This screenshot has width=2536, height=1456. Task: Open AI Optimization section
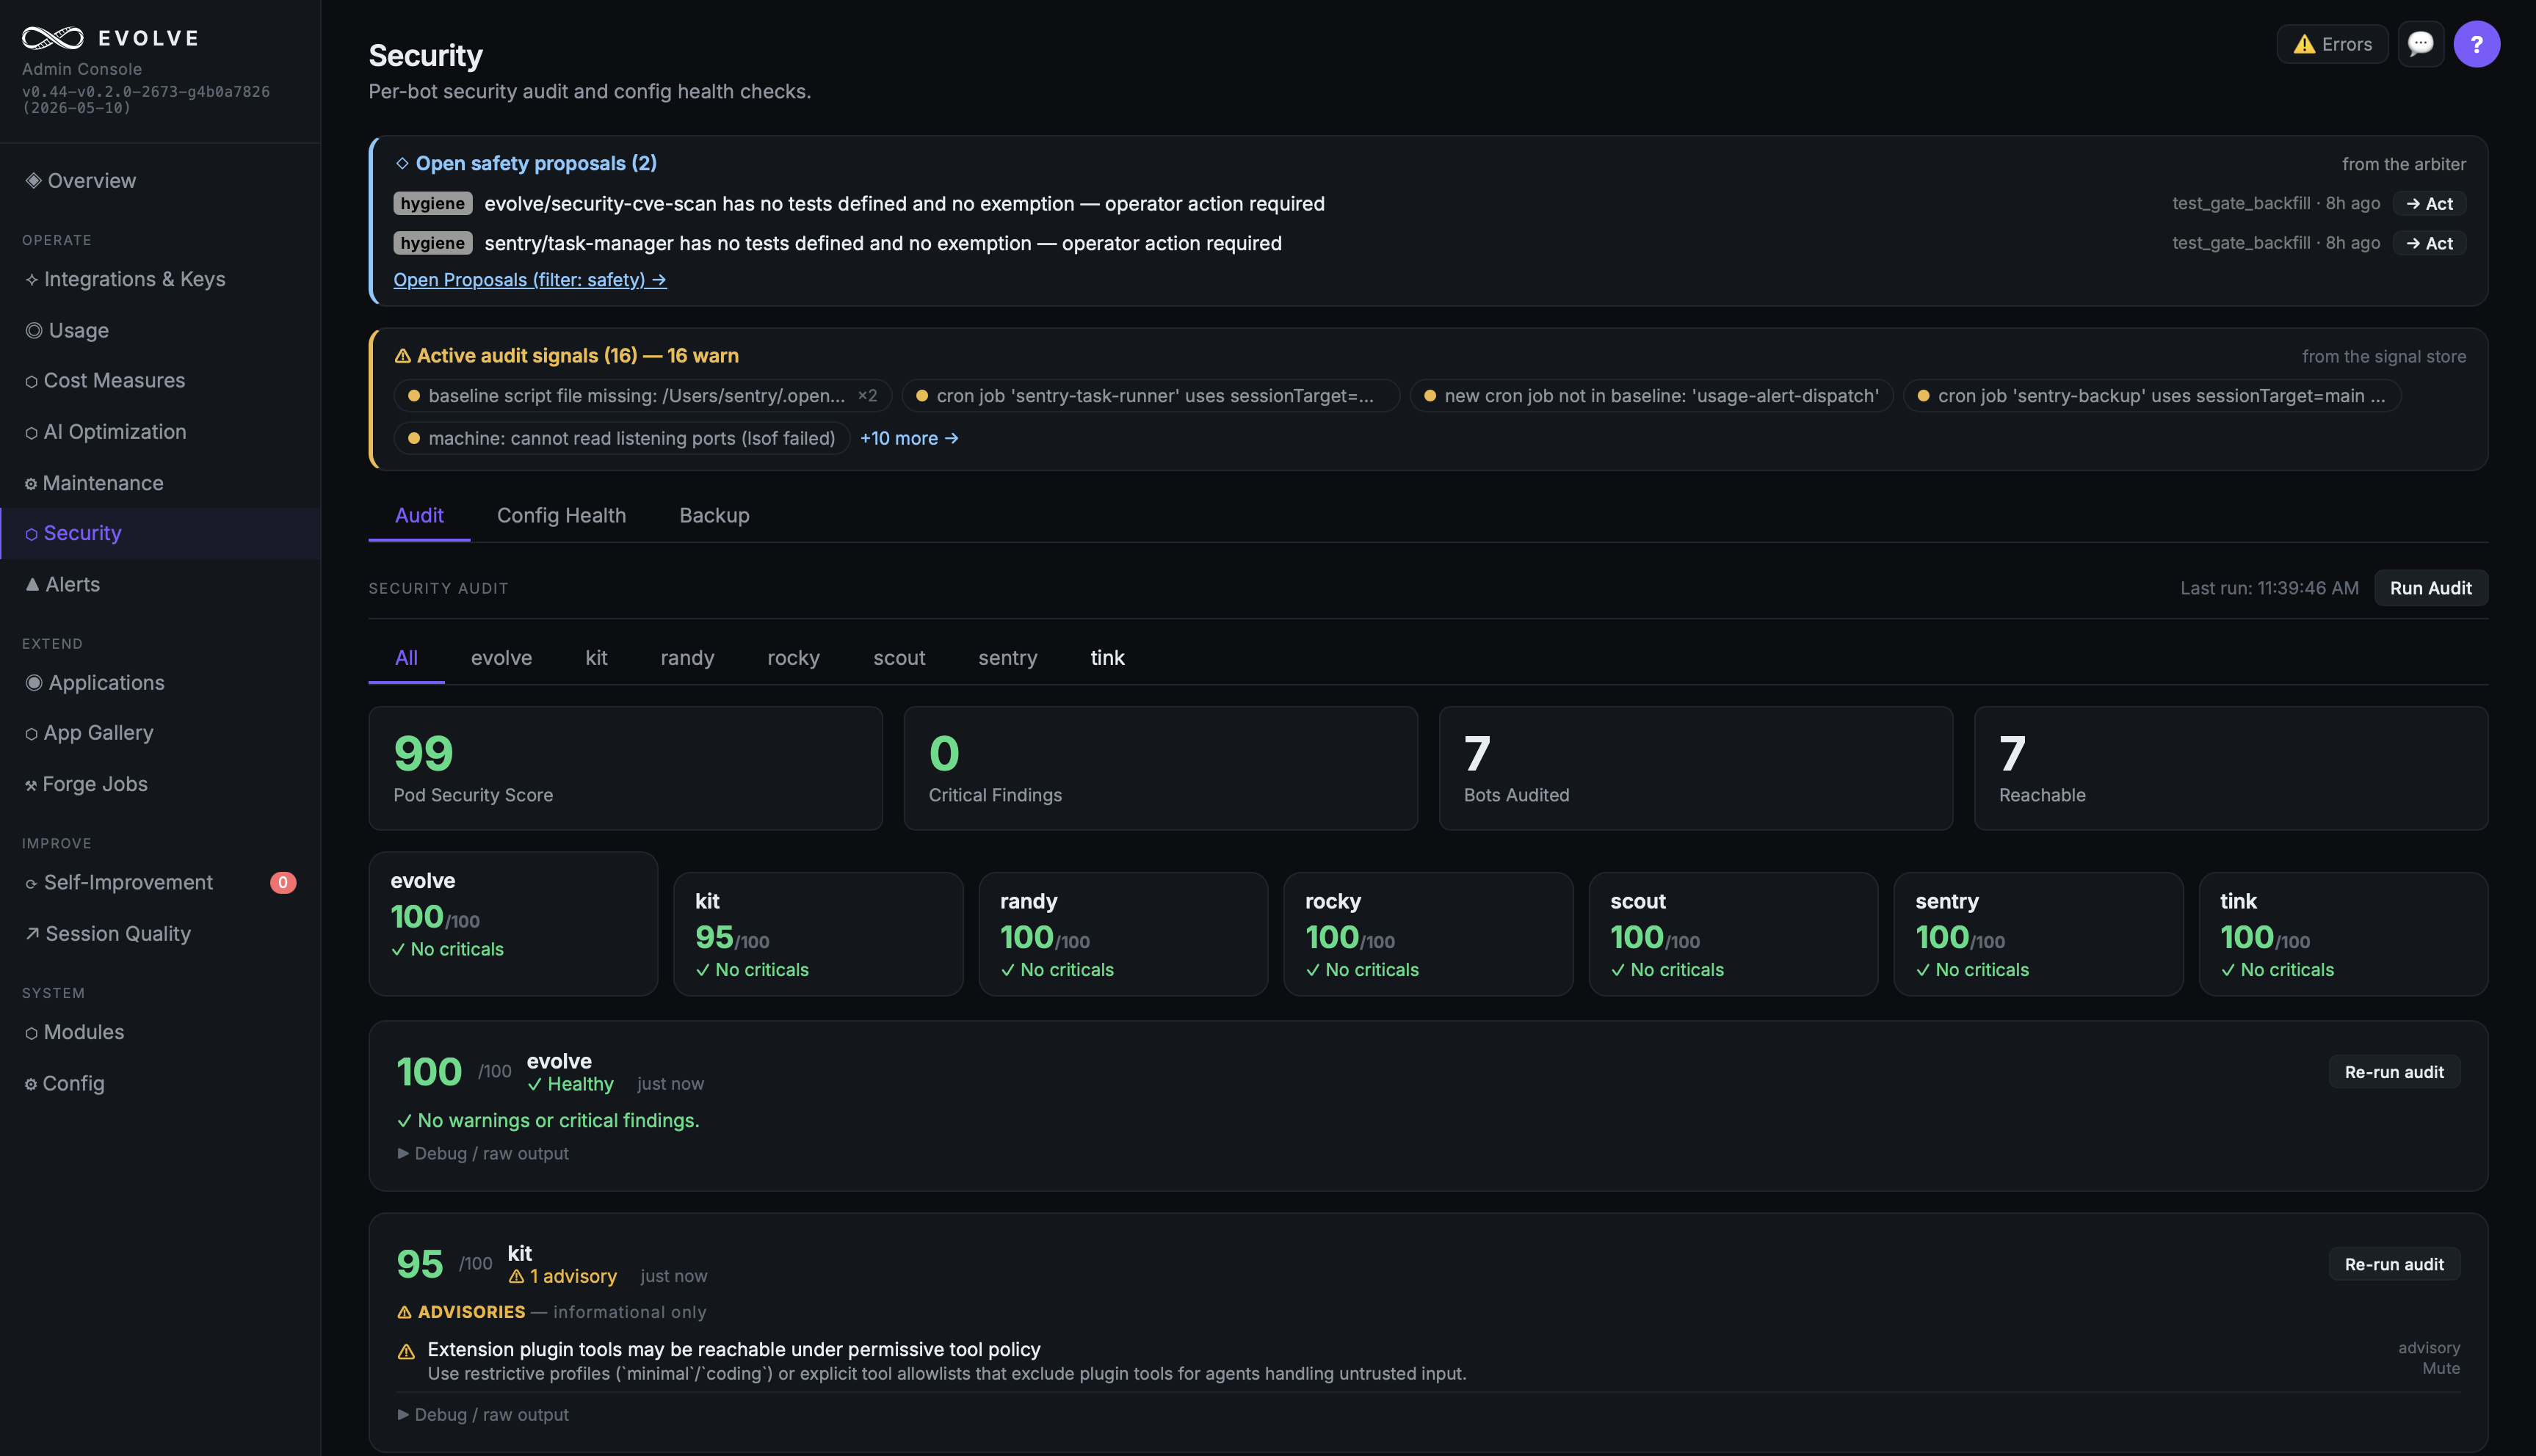point(160,432)
